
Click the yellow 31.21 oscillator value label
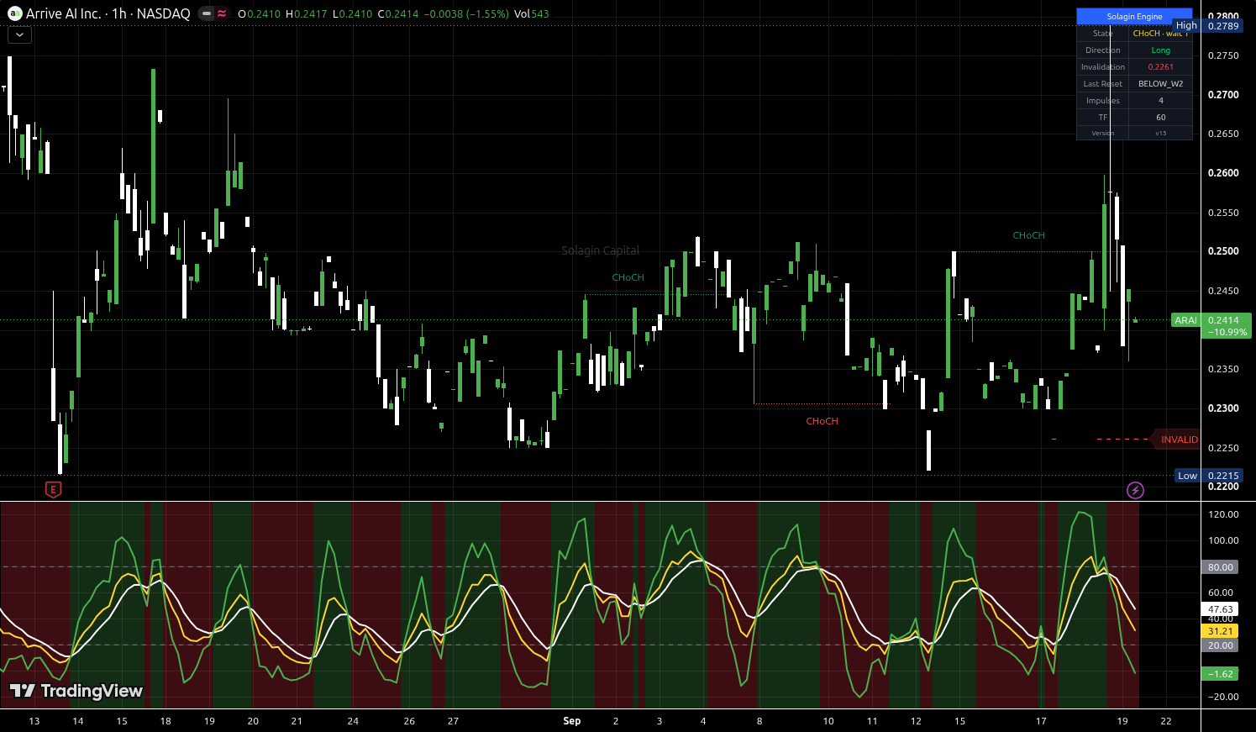1220,631
